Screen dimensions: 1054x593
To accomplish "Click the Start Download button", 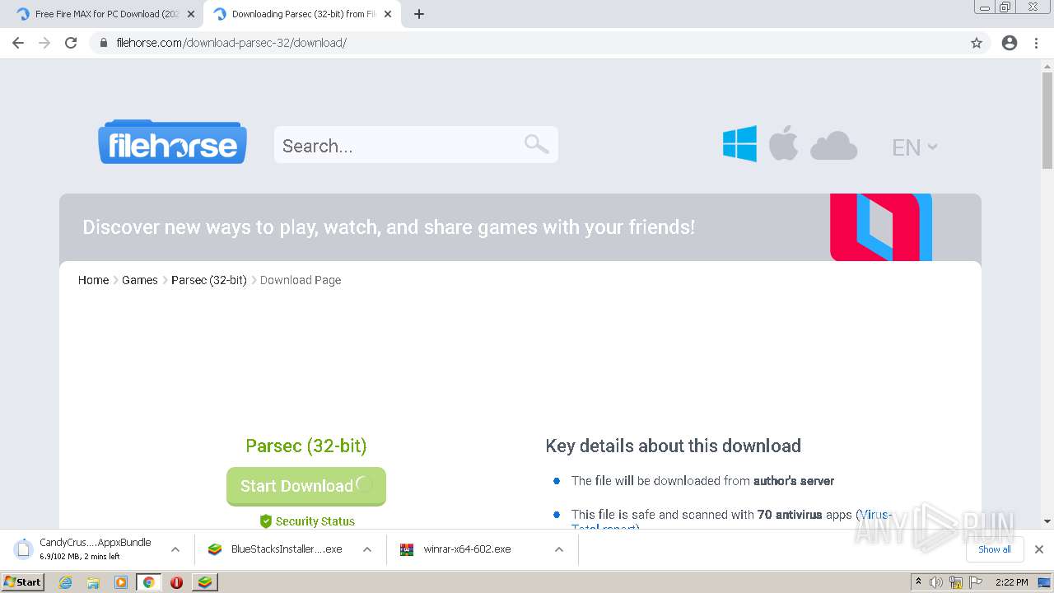I will pyautogui.click(x=306, y=486).
